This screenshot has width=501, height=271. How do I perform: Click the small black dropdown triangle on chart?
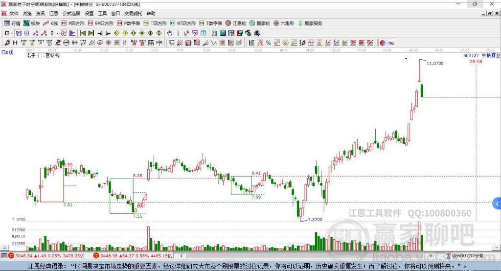[x=406, y=59]
